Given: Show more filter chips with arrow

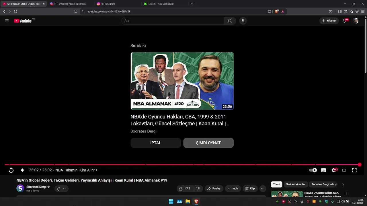Looking at the screenshot, I should (343, 185).
